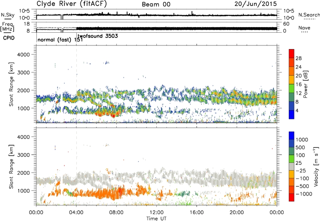
Task: Click the '18' left tick of the frequency panel
Action: click(x=27, y=24)
